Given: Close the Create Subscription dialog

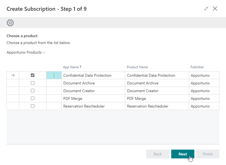Looking at the screenshot, I should 215,9.
